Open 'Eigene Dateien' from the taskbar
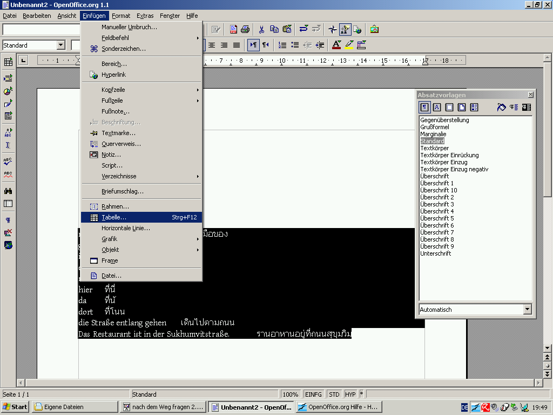This screenshot has height=415, width=553. point(75,407)
